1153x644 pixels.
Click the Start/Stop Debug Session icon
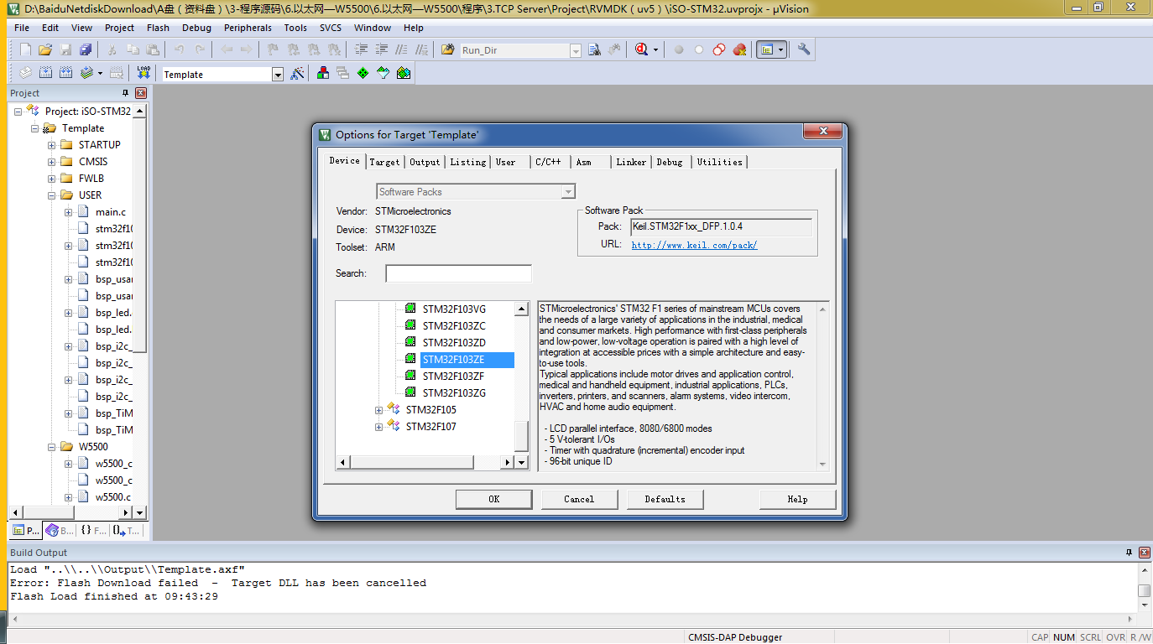click(641, 50)
